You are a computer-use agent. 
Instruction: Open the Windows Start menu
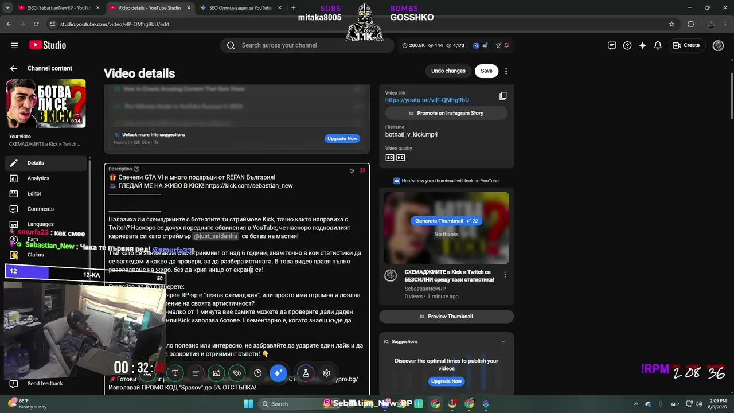(x=248, y=404)
